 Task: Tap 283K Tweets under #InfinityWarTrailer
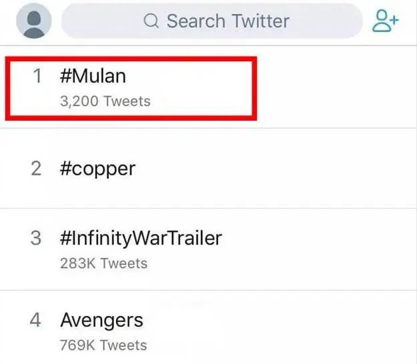coord(103,263)
